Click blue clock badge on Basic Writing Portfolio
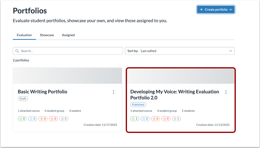 click(x=33, y=118)
